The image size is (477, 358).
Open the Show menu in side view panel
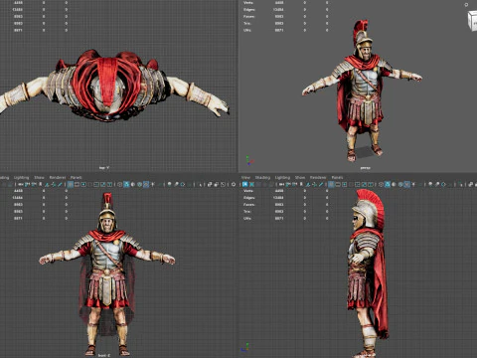[300, 178]
